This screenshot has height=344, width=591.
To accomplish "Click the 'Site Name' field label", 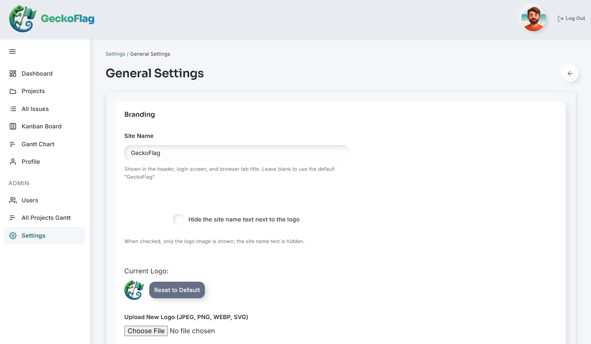I will (x=139, y=136).
